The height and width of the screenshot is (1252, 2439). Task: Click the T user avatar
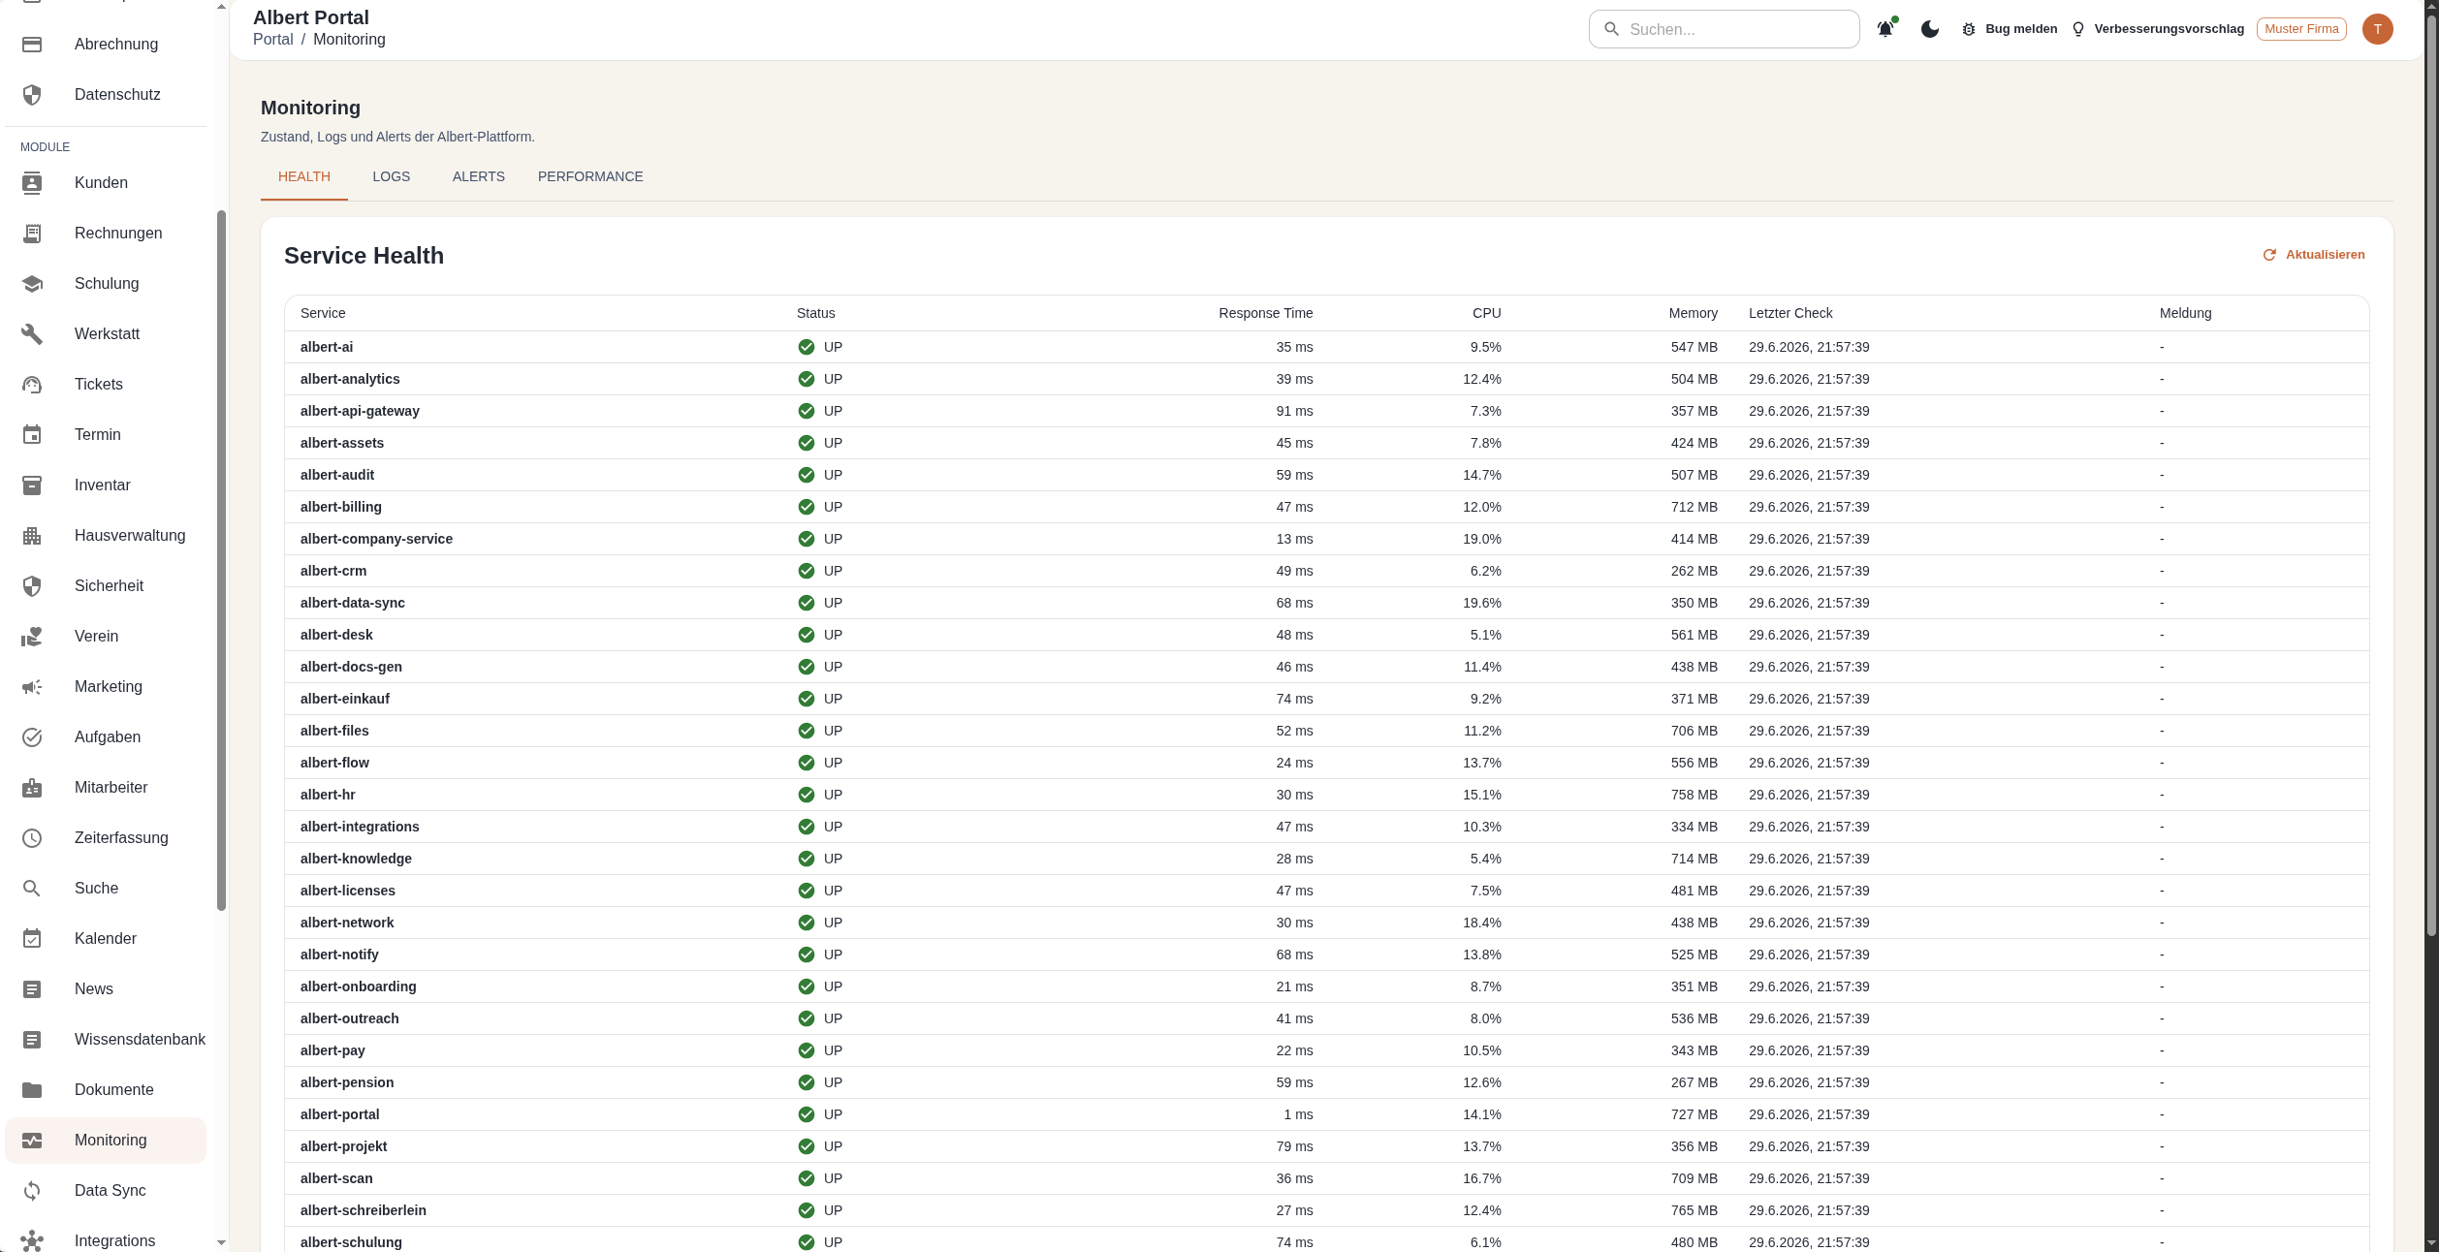click(x=2378, y=29)
